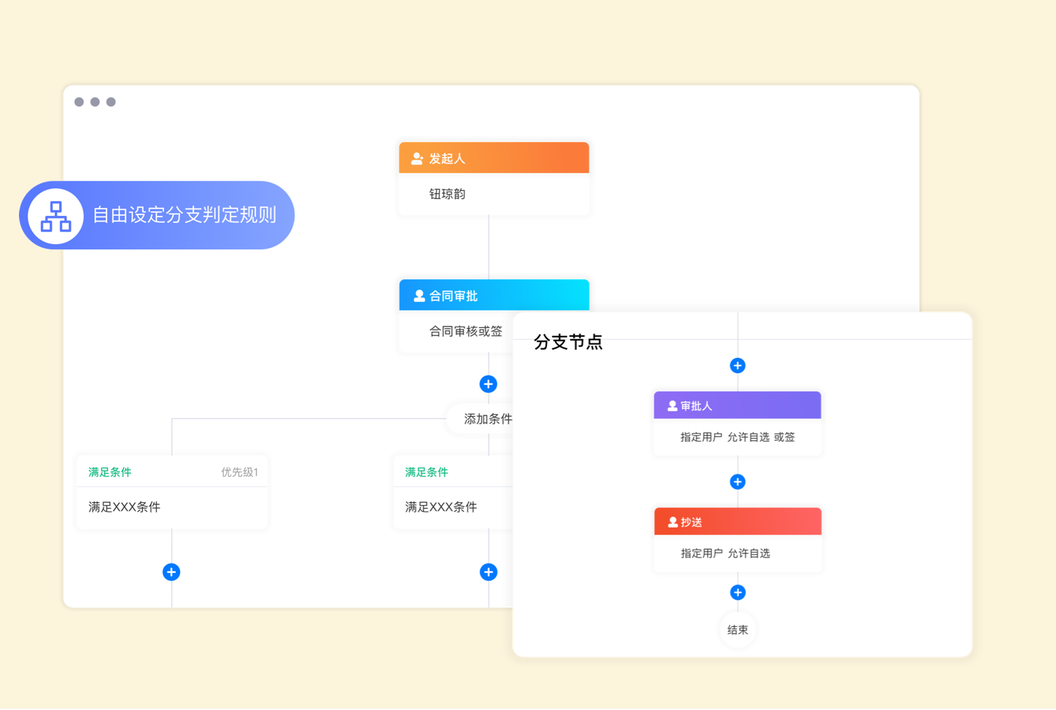Image resolution: width=1056 pixels, height=710 pixels.
Task: Open the 发起人 orange node header
Action: (494, 158)
